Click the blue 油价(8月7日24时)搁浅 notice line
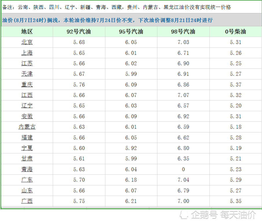 pos(131,20)
